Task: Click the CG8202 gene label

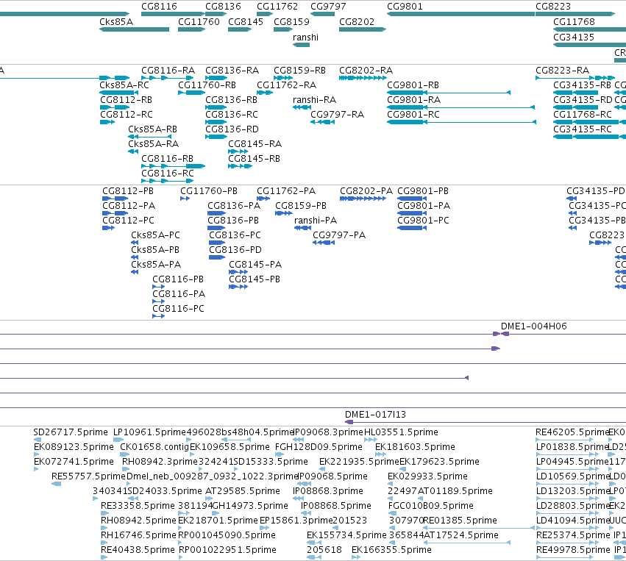Action: click(357, 22)
